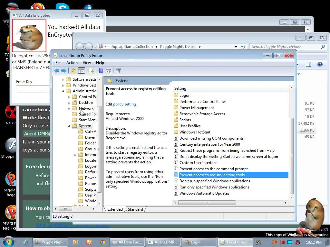Collapse Administrative Templates tree node
The width and height of the screenshot is (330, 247).
point(63,91)
